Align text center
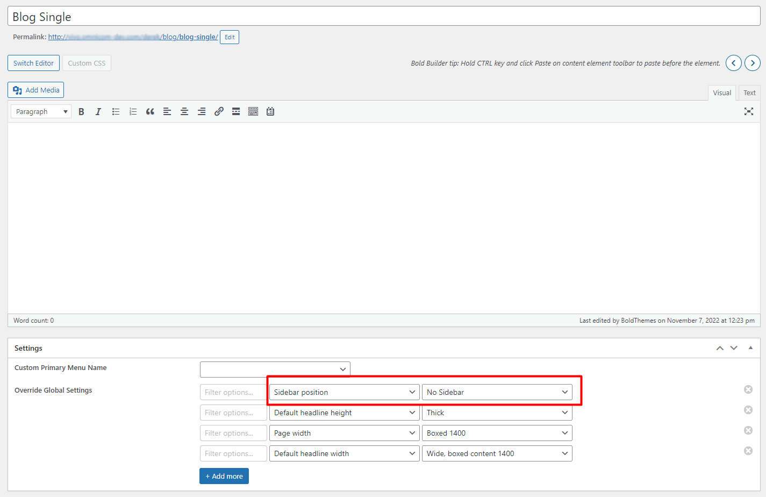Image resolution: width=766 pixels, height=497 pixels. point(184,111)
